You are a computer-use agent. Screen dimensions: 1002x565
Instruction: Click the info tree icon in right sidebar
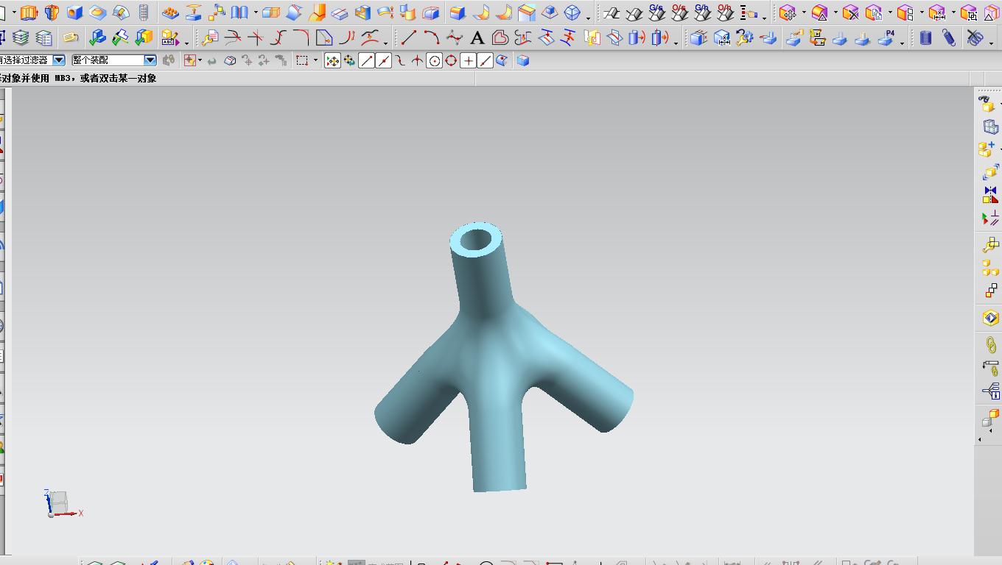990,391
